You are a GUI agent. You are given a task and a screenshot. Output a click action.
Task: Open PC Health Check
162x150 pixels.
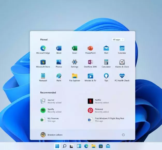122,77
